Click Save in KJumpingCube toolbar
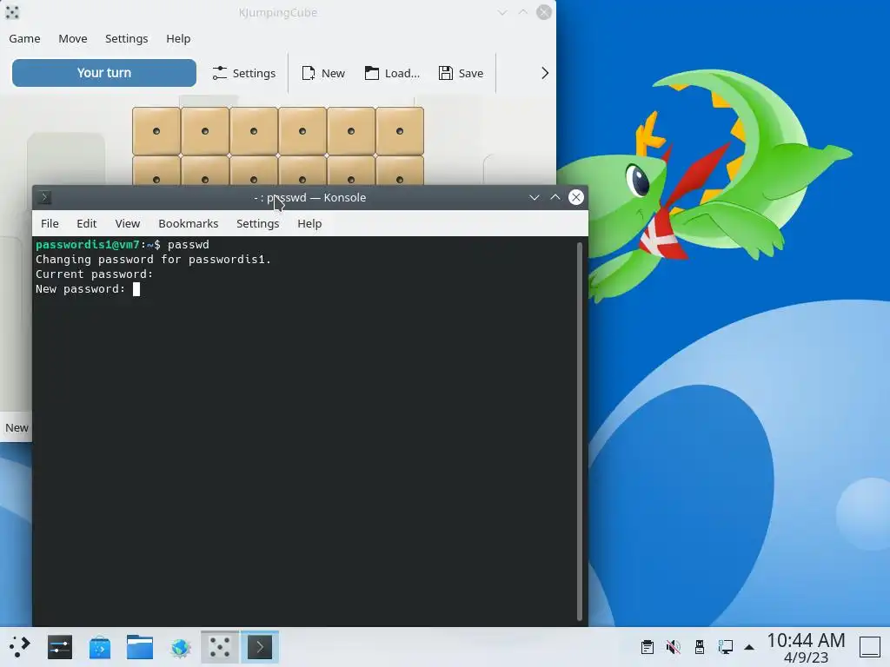This screenshot has width=890, height=667. point(461,73)
